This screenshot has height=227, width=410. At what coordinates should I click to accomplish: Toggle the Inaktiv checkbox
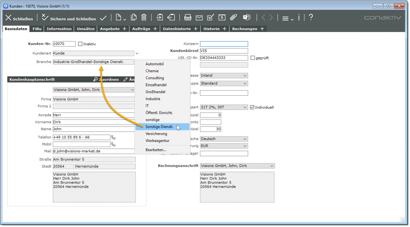click(80, 44)
